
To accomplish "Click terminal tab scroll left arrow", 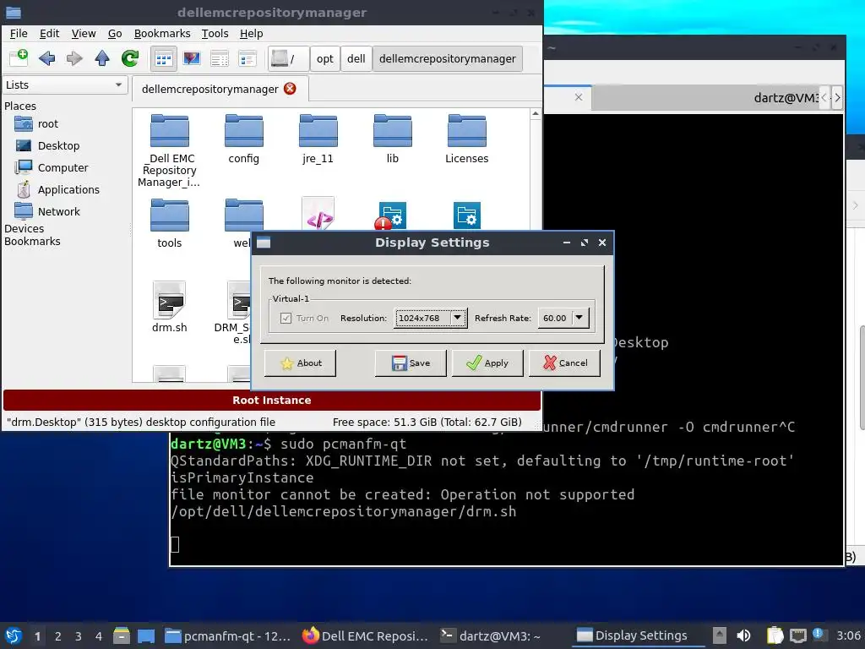I will pos(824,98).
